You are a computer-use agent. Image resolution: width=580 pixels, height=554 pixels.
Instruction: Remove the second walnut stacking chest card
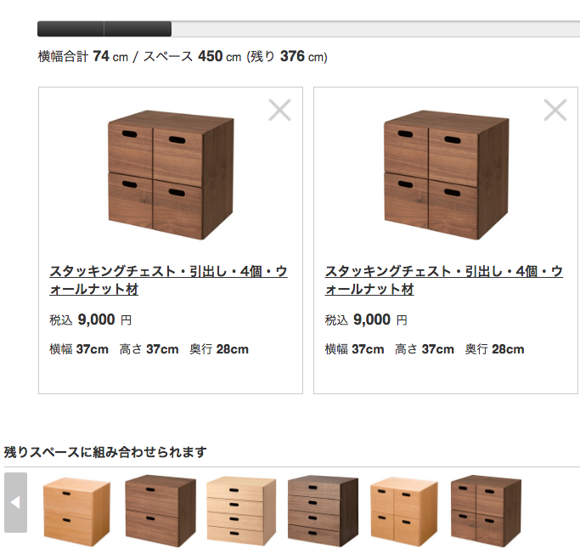point(555,110)
